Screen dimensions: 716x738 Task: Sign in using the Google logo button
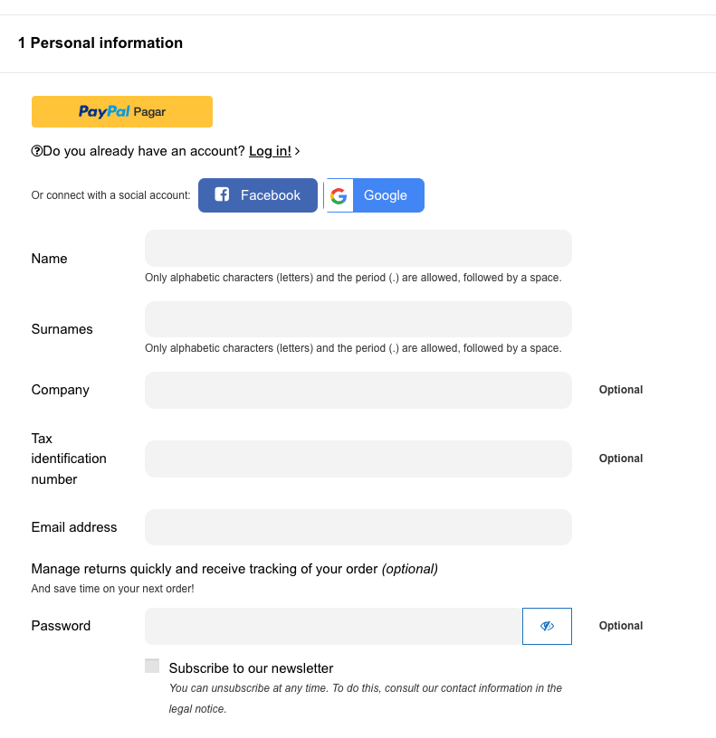(x=374, y=195)
